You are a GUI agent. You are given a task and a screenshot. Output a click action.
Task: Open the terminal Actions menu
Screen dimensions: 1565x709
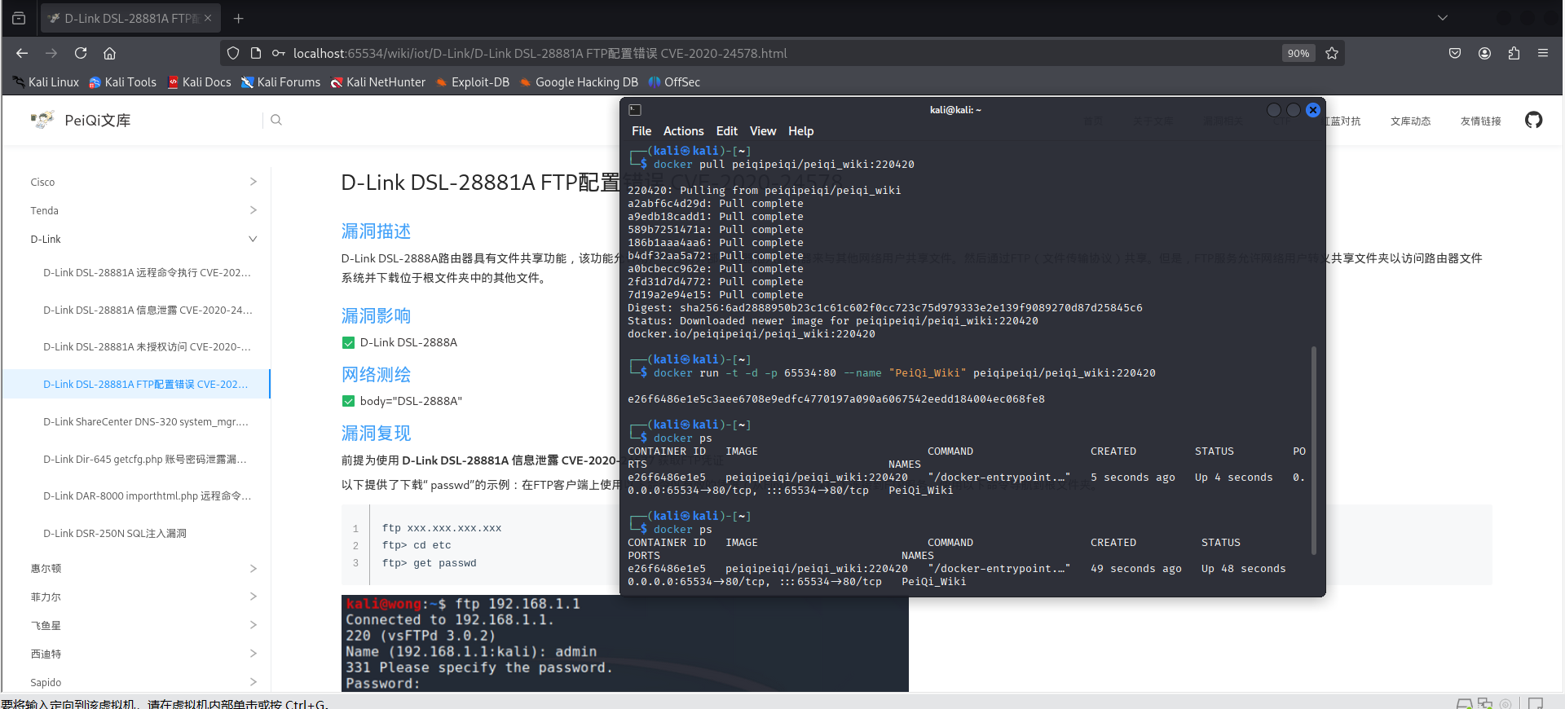click(x=683, y=131)
